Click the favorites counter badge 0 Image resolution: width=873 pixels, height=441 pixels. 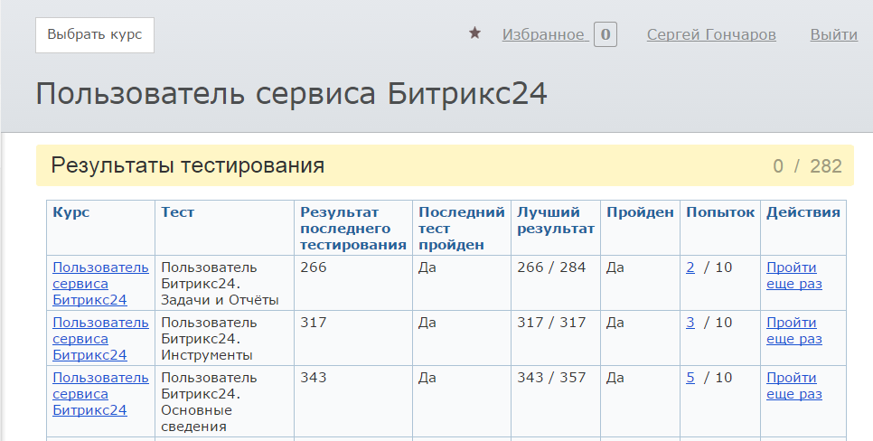point(605,34)
